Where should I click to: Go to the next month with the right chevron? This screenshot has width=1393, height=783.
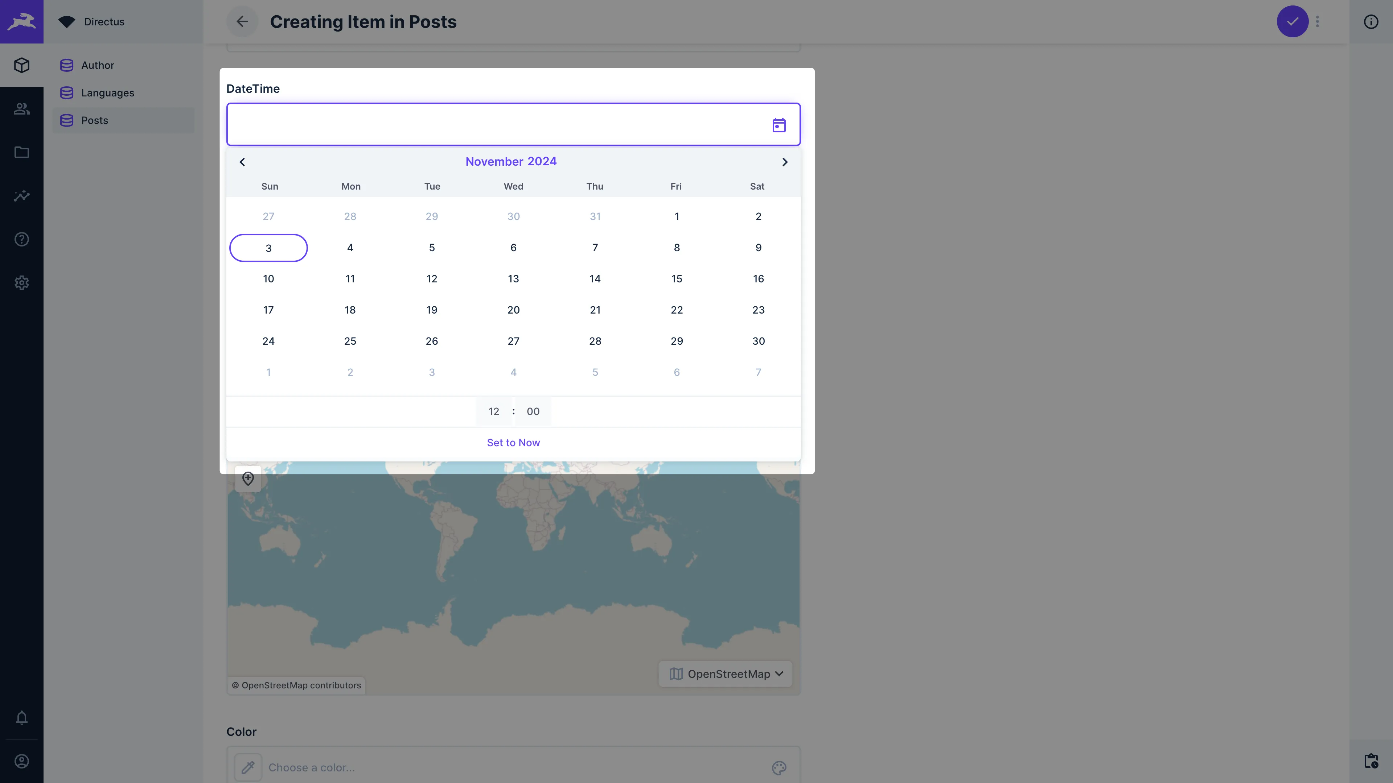(785, 162)
